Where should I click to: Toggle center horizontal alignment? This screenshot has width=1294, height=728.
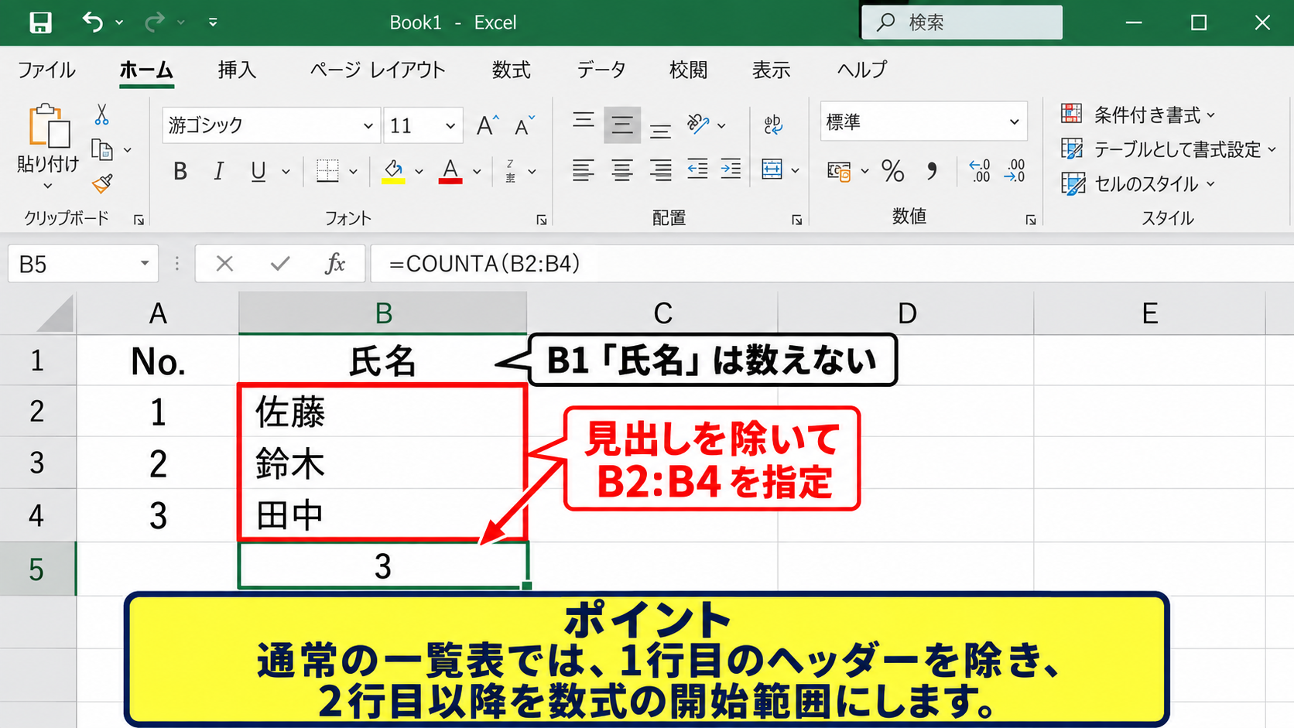[x=622, y=169]
